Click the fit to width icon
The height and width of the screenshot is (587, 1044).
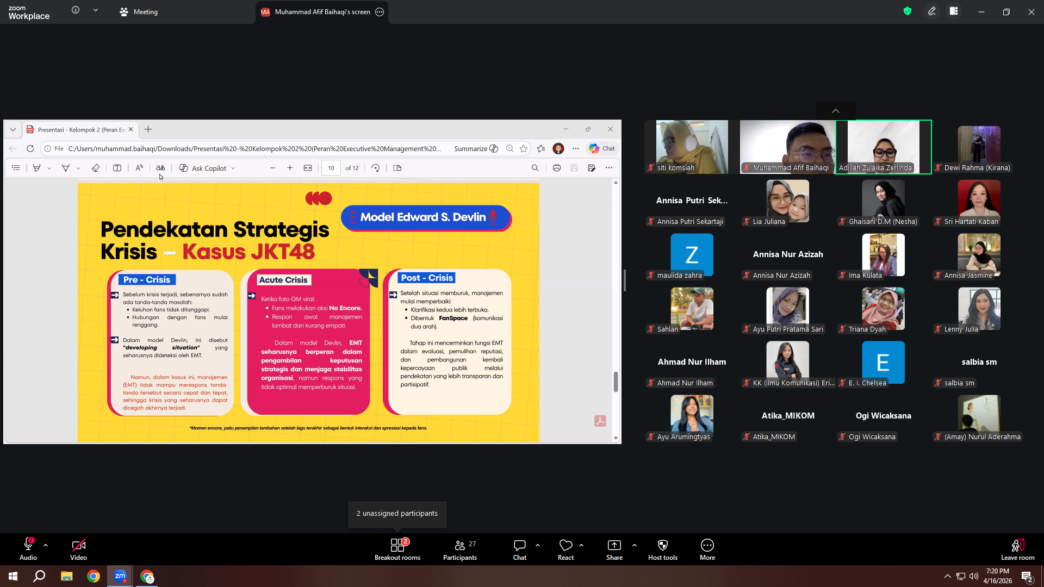[x=308, y=168]
